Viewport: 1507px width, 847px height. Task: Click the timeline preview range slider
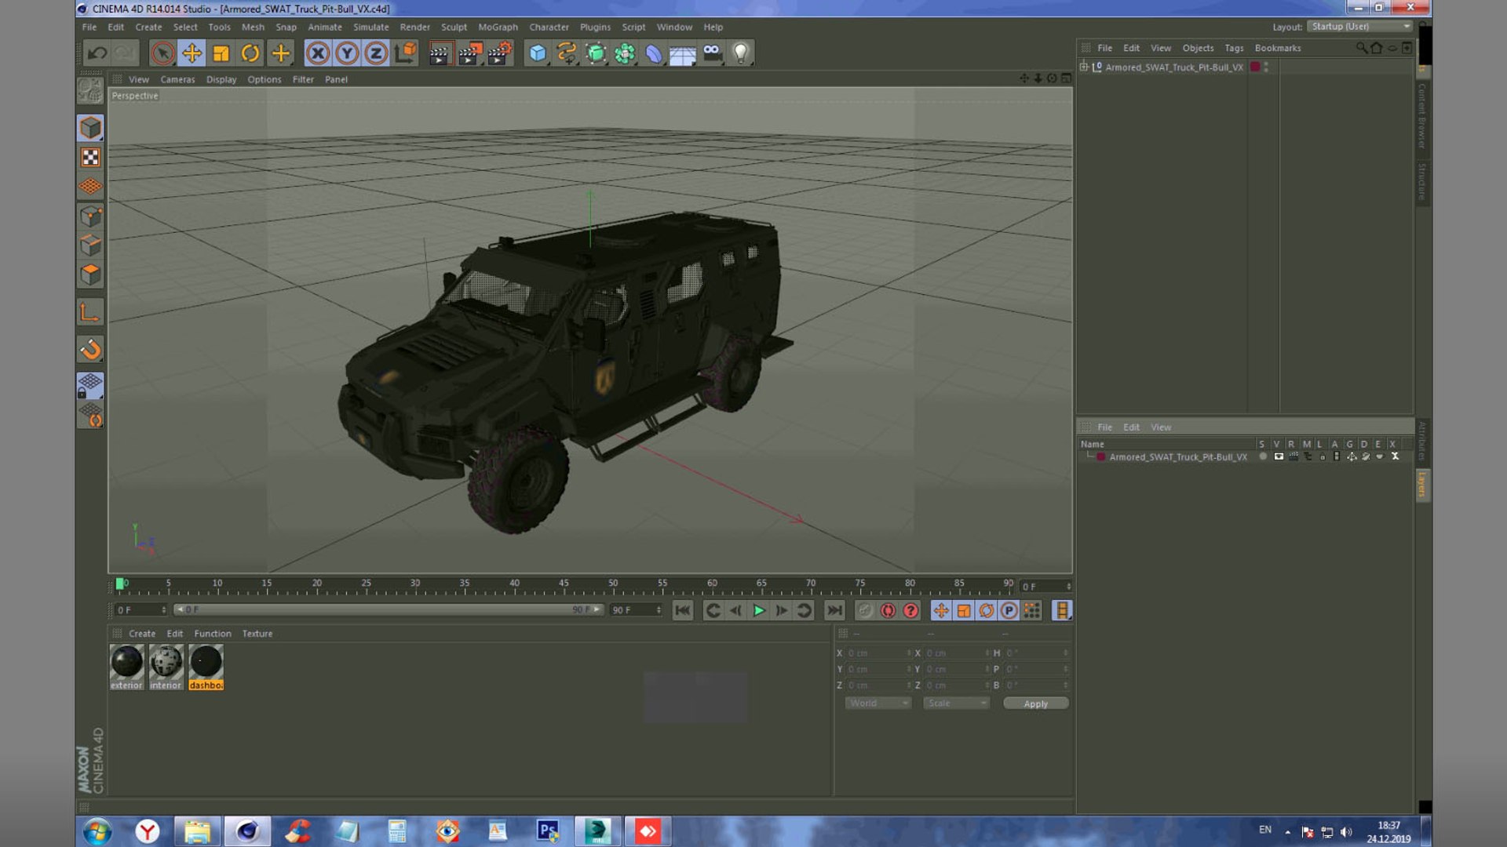[389, 609]
